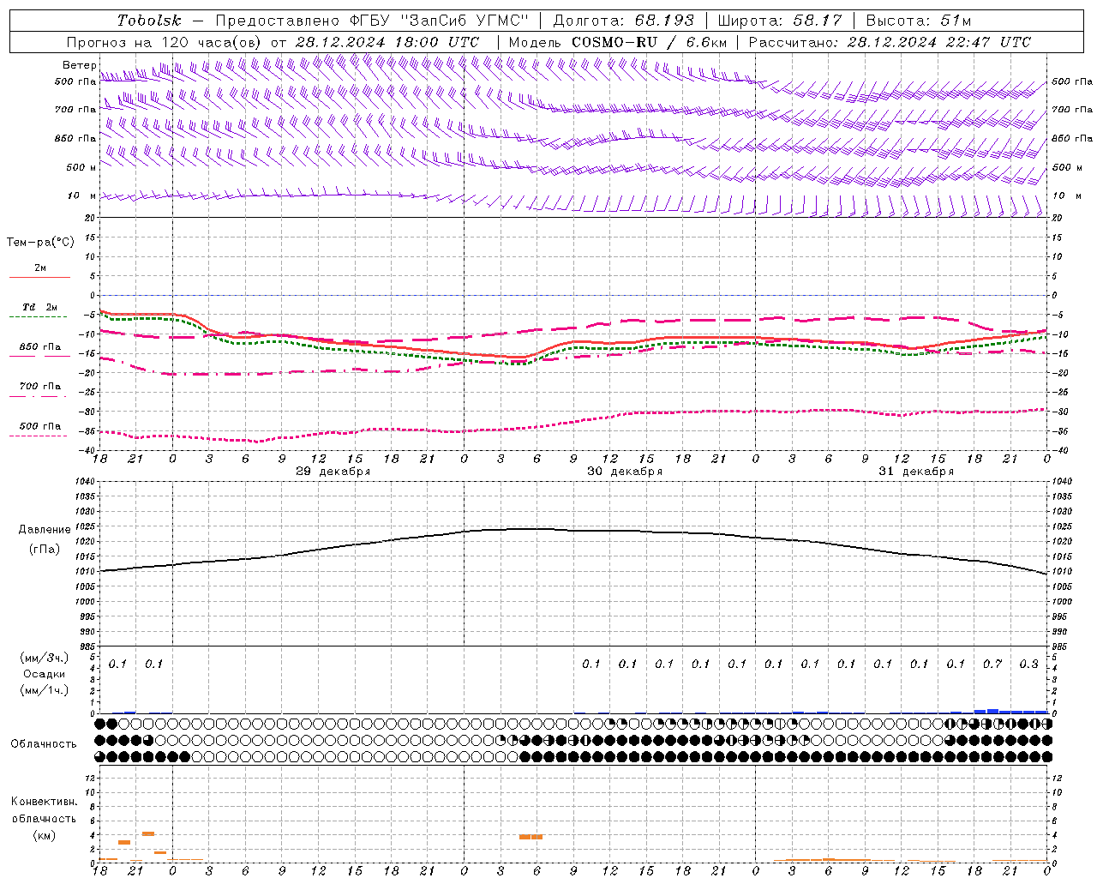Viewport: 1097px width, 878px height.
Task: Click the "Давление" pressure panel label
Action: tap(44, 529)
